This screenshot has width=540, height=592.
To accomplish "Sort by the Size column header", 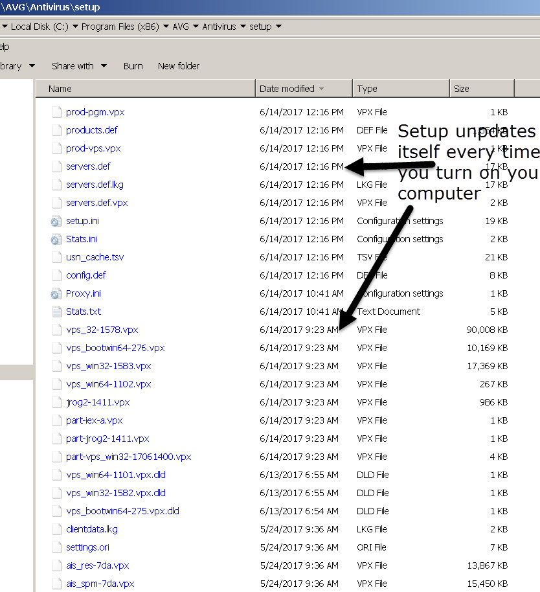I will (x=482, y=89).
